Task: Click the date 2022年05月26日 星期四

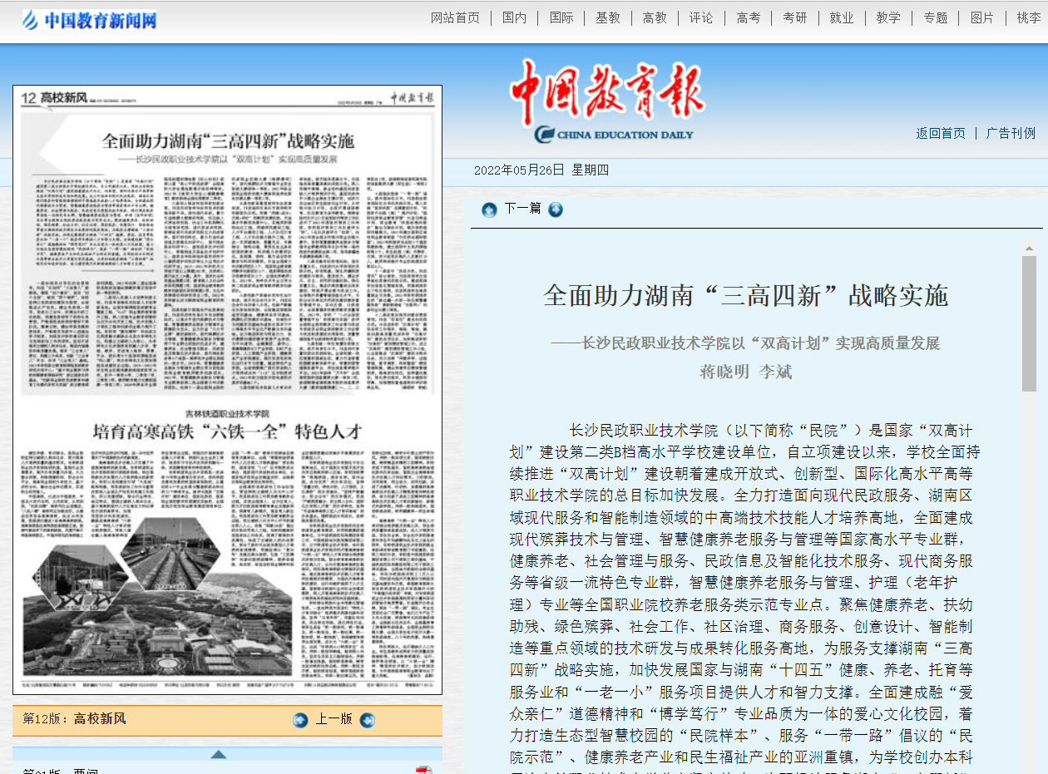Action: click(541, 170)
